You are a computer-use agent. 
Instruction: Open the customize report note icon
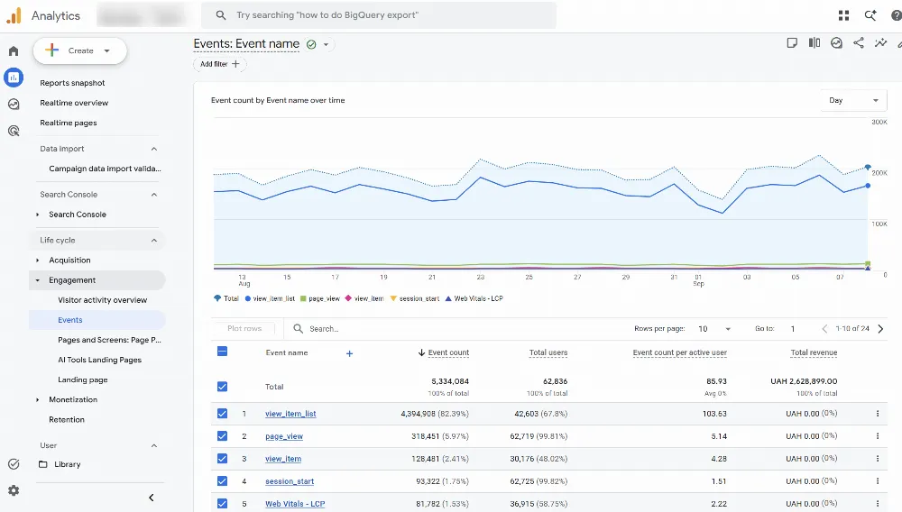792,43
